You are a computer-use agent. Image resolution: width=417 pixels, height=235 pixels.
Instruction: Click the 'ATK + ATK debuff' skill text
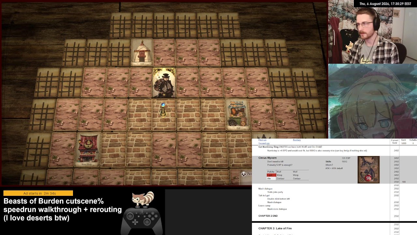click(x=334, y=168)
